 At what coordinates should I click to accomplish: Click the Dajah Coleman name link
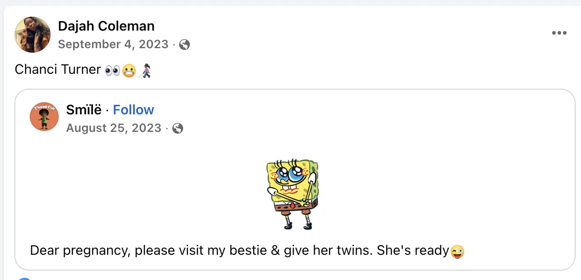pos(106,26)
